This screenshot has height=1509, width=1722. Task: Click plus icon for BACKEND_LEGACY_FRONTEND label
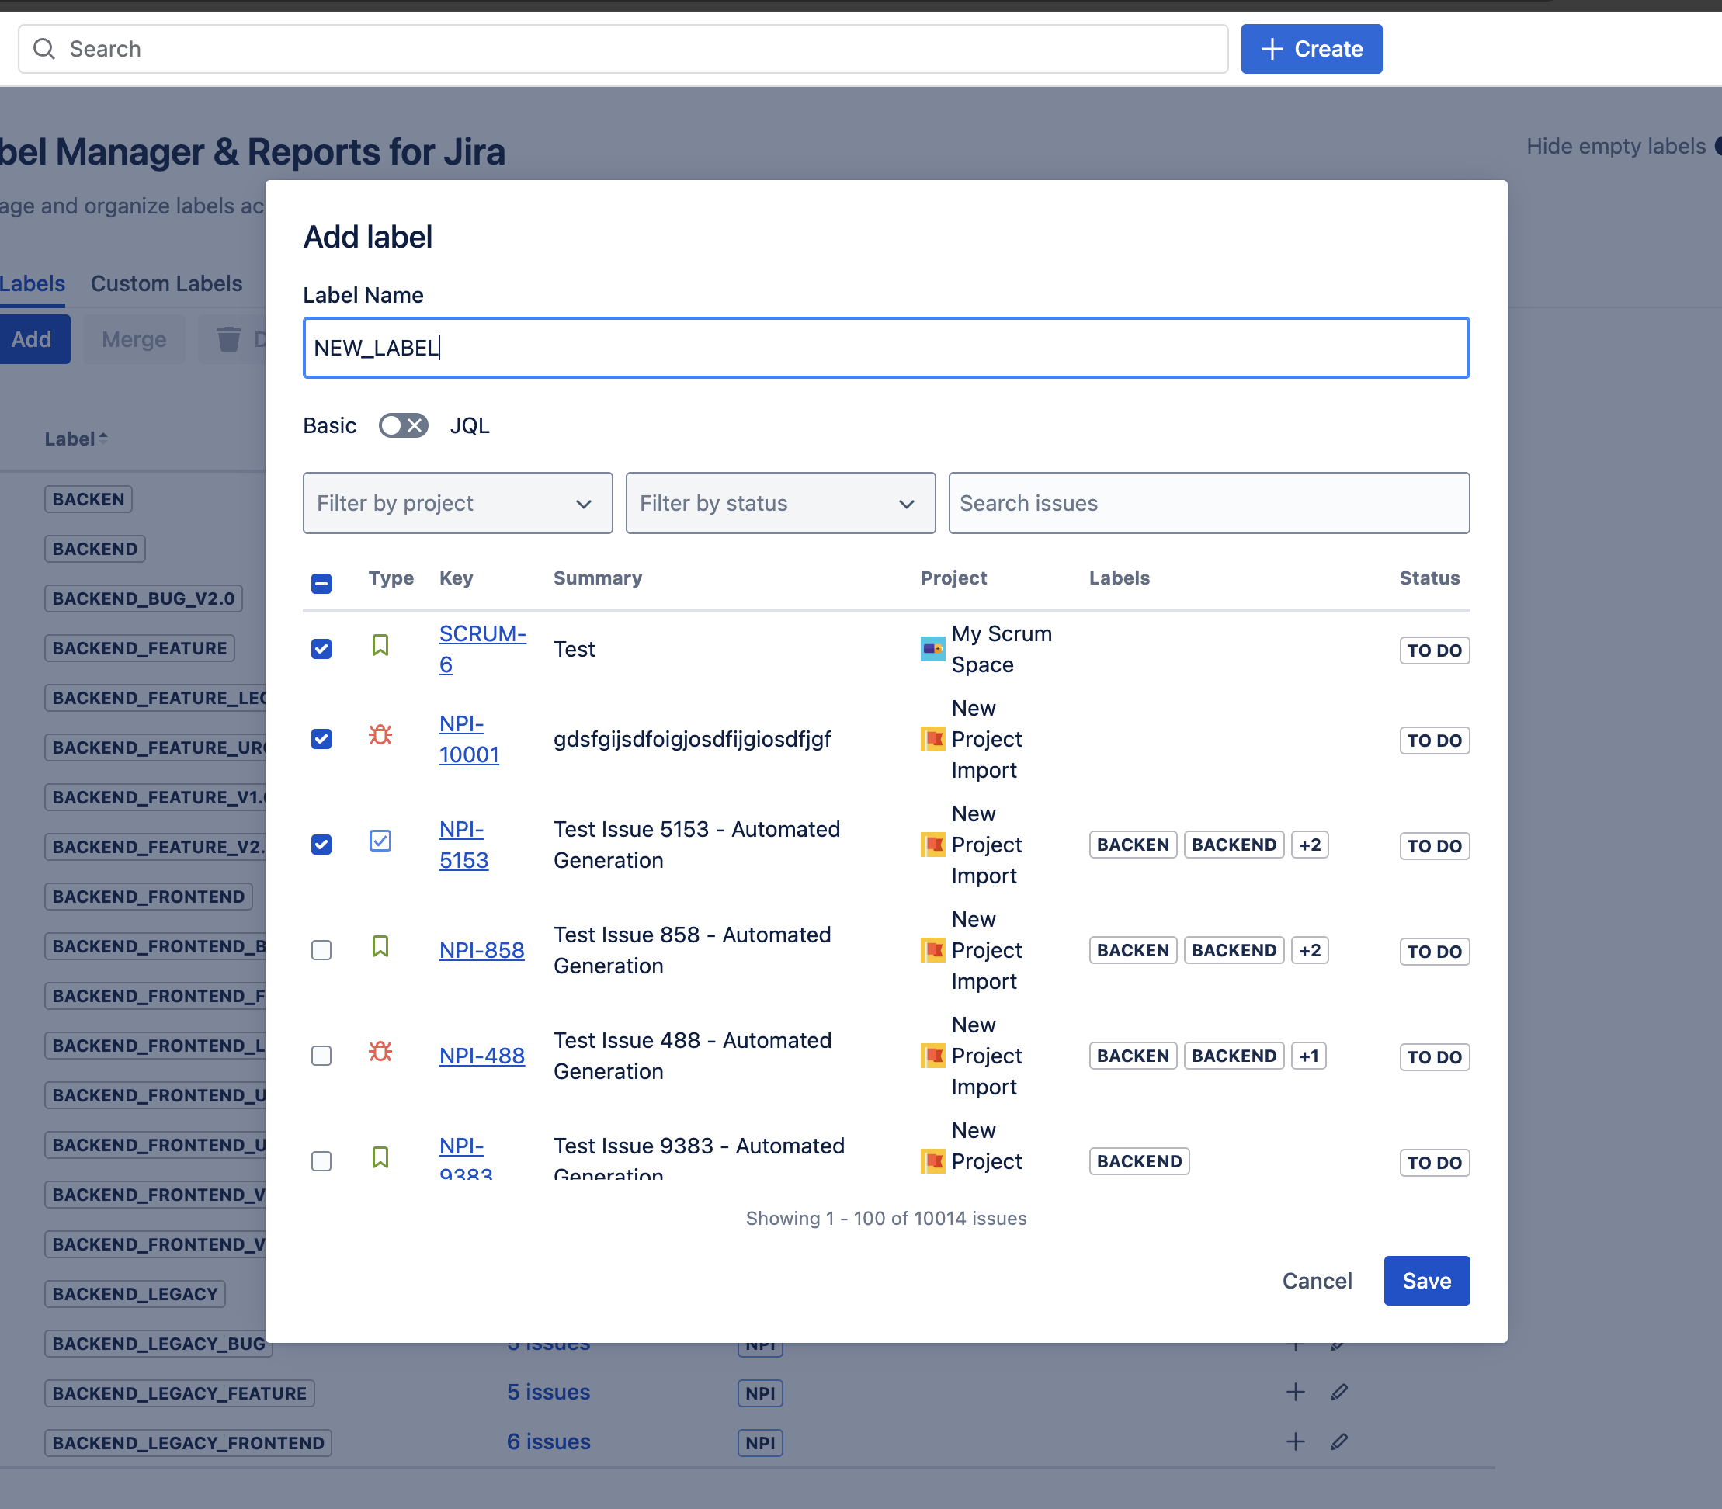click(1295, 1441)
